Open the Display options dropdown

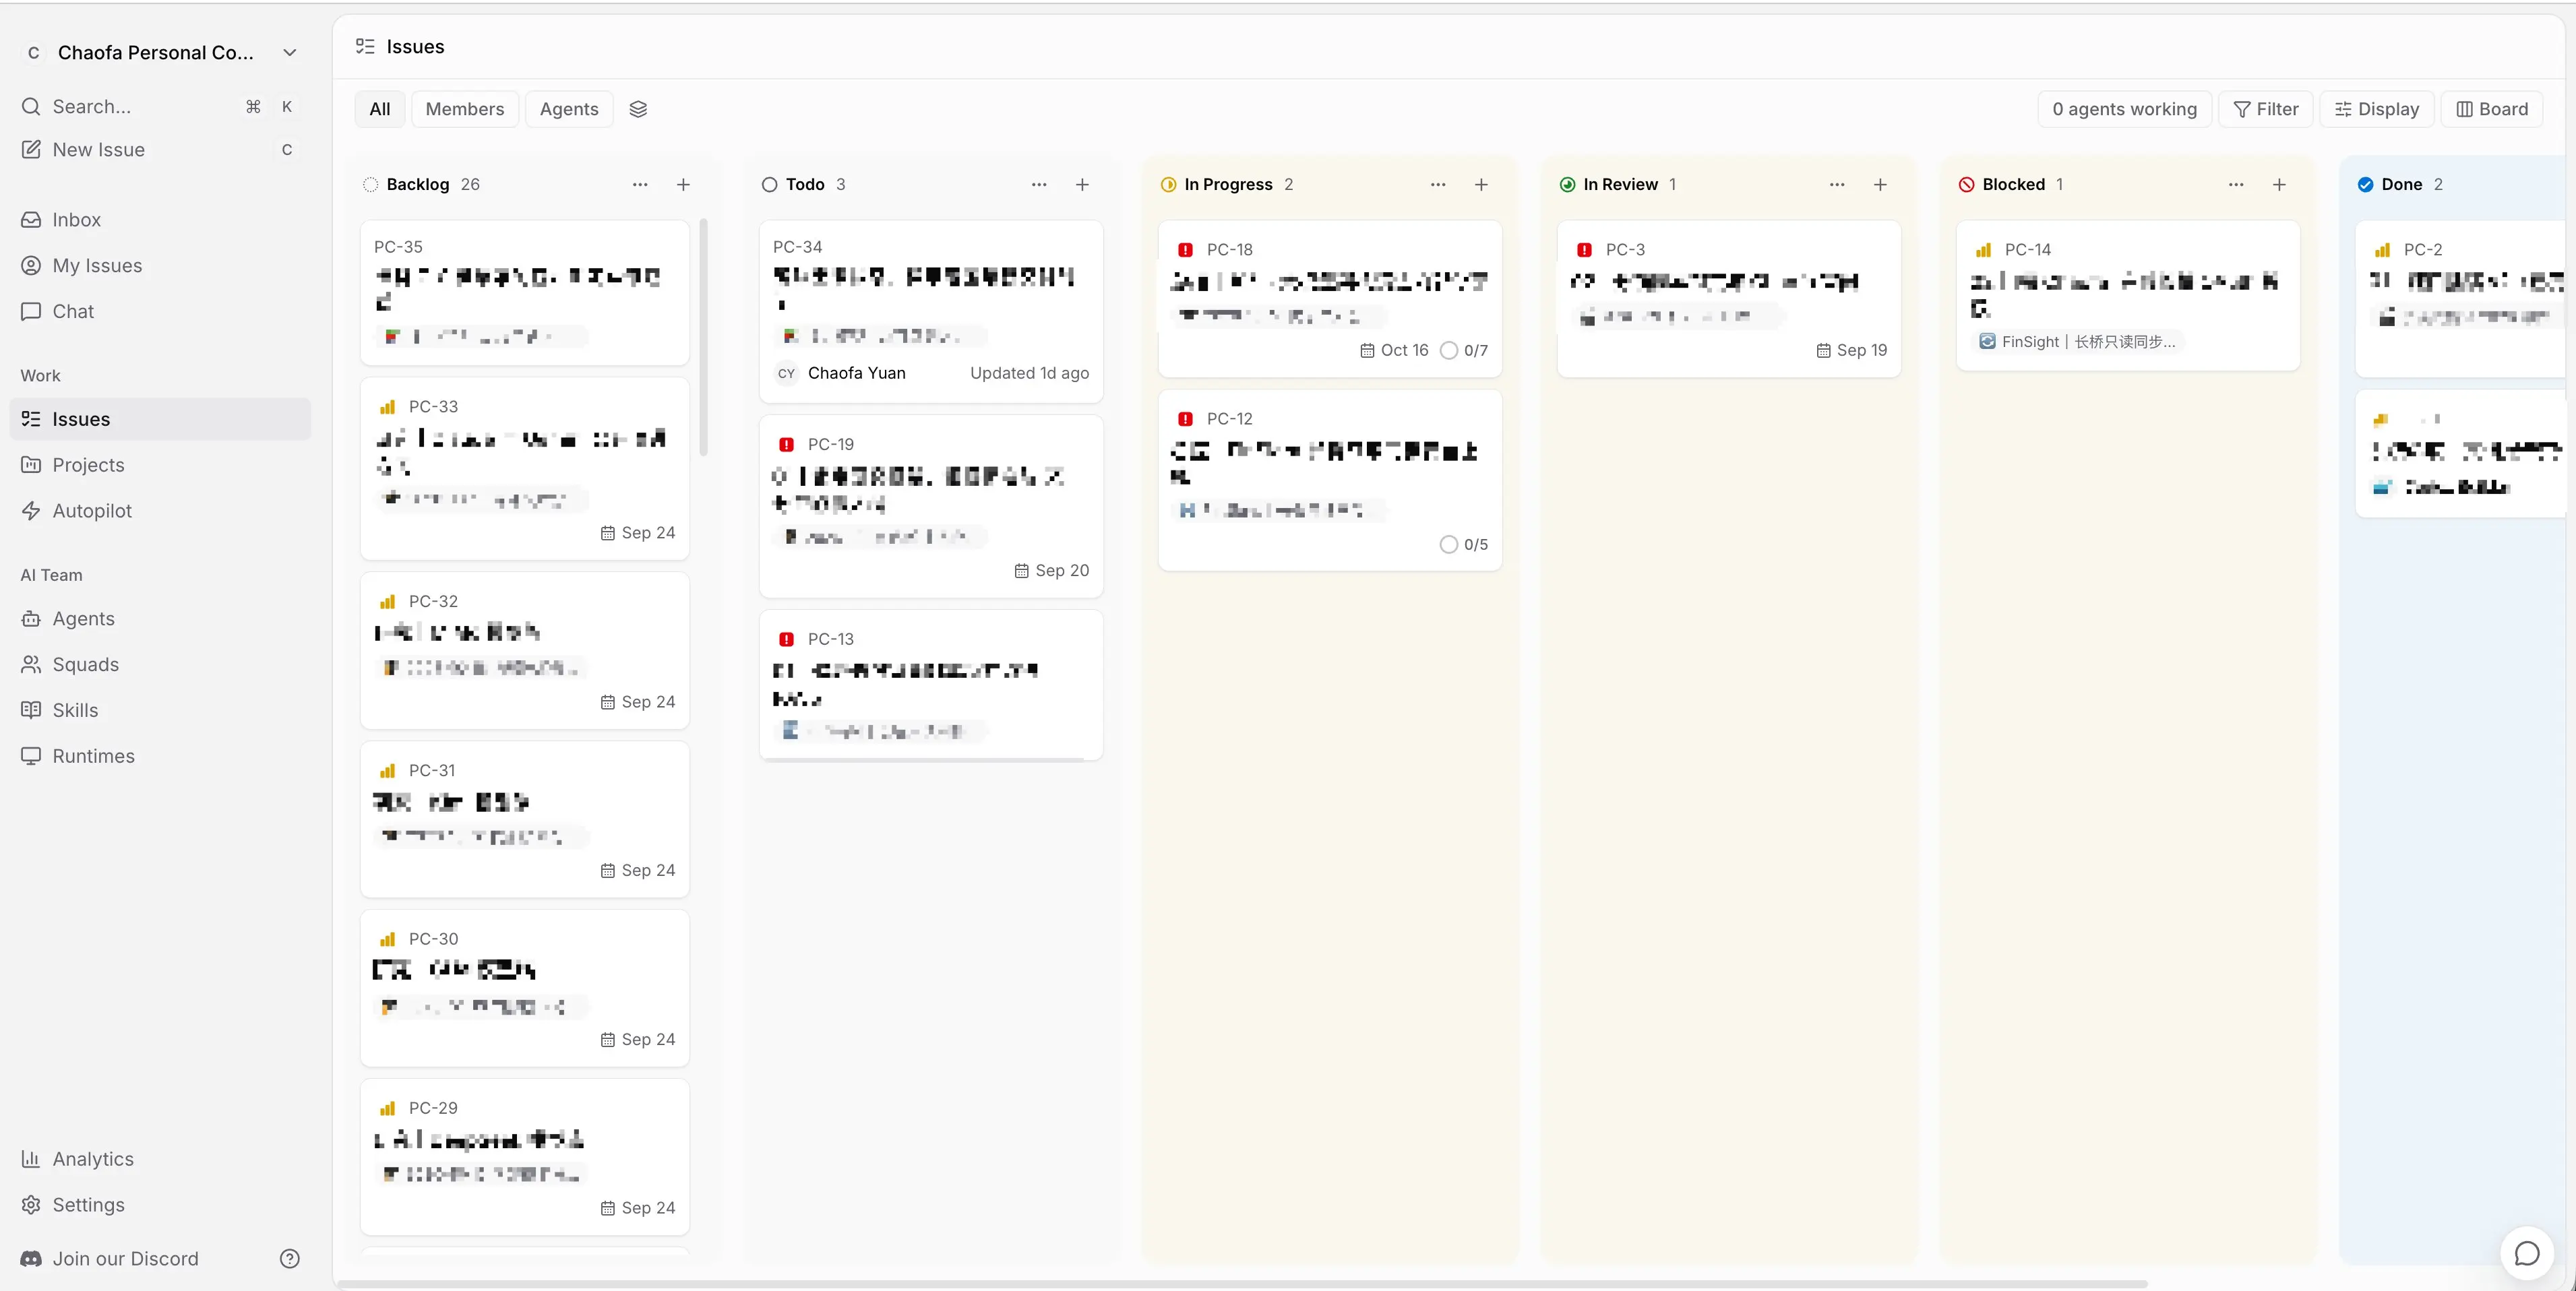(x=2376, y=109)
